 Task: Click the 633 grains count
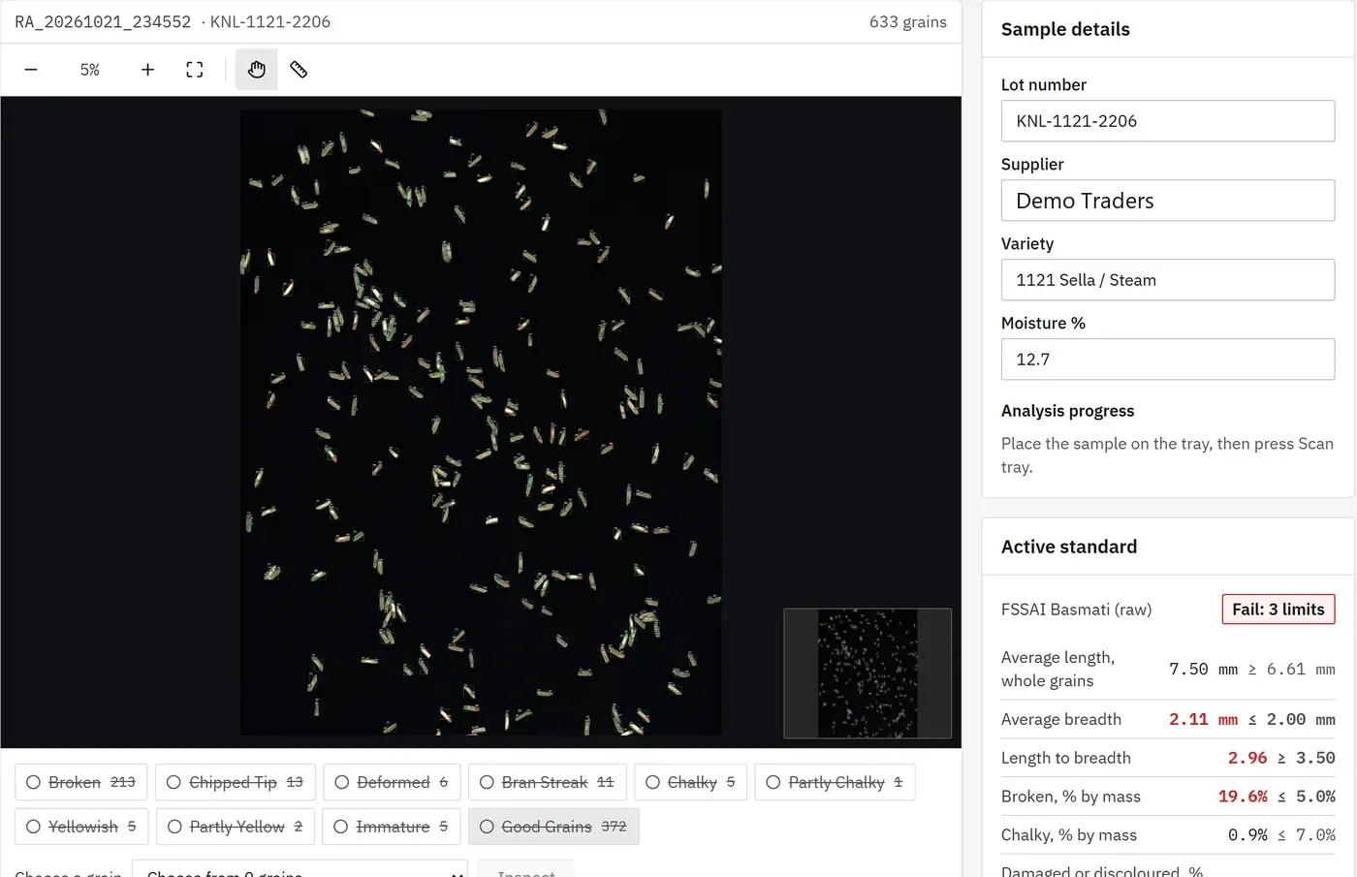pyautogui.click(x=907, y=22)
